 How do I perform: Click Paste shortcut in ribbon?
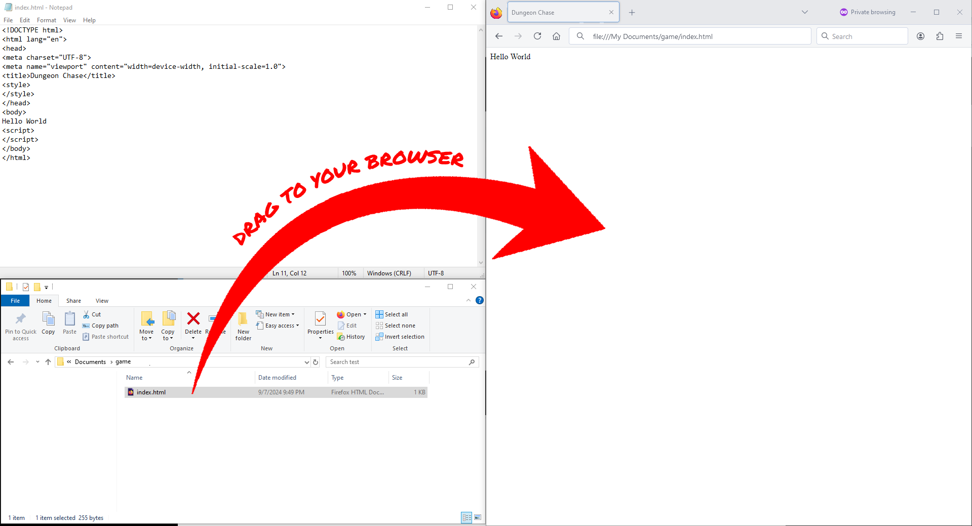pyautogui.click(x=105, y=337)
